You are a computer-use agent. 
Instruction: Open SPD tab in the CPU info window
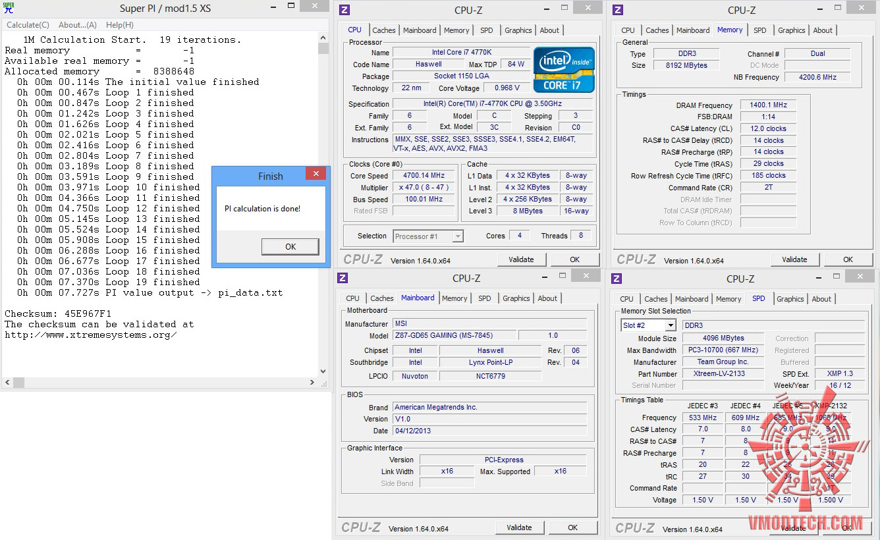(x=486, y=30)
